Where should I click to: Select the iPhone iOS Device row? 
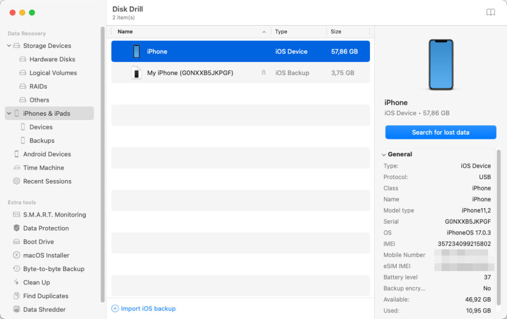241,51
